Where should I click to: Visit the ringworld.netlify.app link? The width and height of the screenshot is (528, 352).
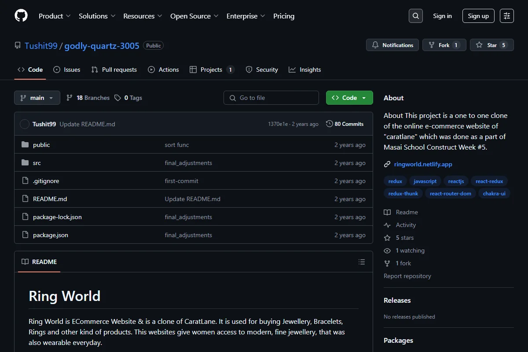pyautogui.click(x=423, y=164)
